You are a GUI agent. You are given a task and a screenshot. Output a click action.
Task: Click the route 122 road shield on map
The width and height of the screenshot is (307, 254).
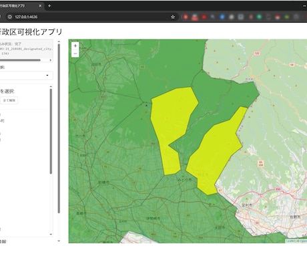257,53
